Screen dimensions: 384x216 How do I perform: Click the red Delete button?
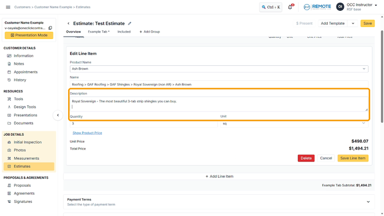[306, 158]
